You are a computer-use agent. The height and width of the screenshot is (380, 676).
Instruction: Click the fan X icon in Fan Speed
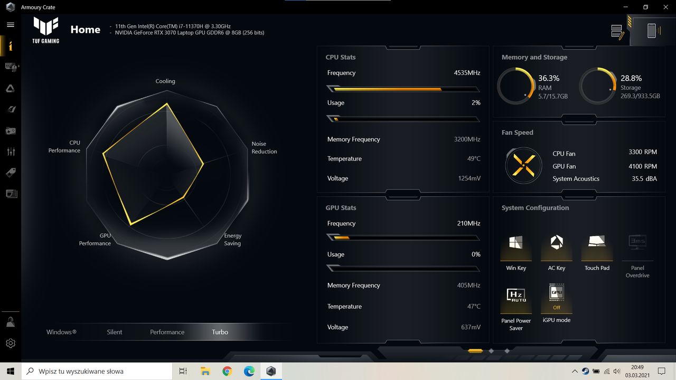pos(523,166)
